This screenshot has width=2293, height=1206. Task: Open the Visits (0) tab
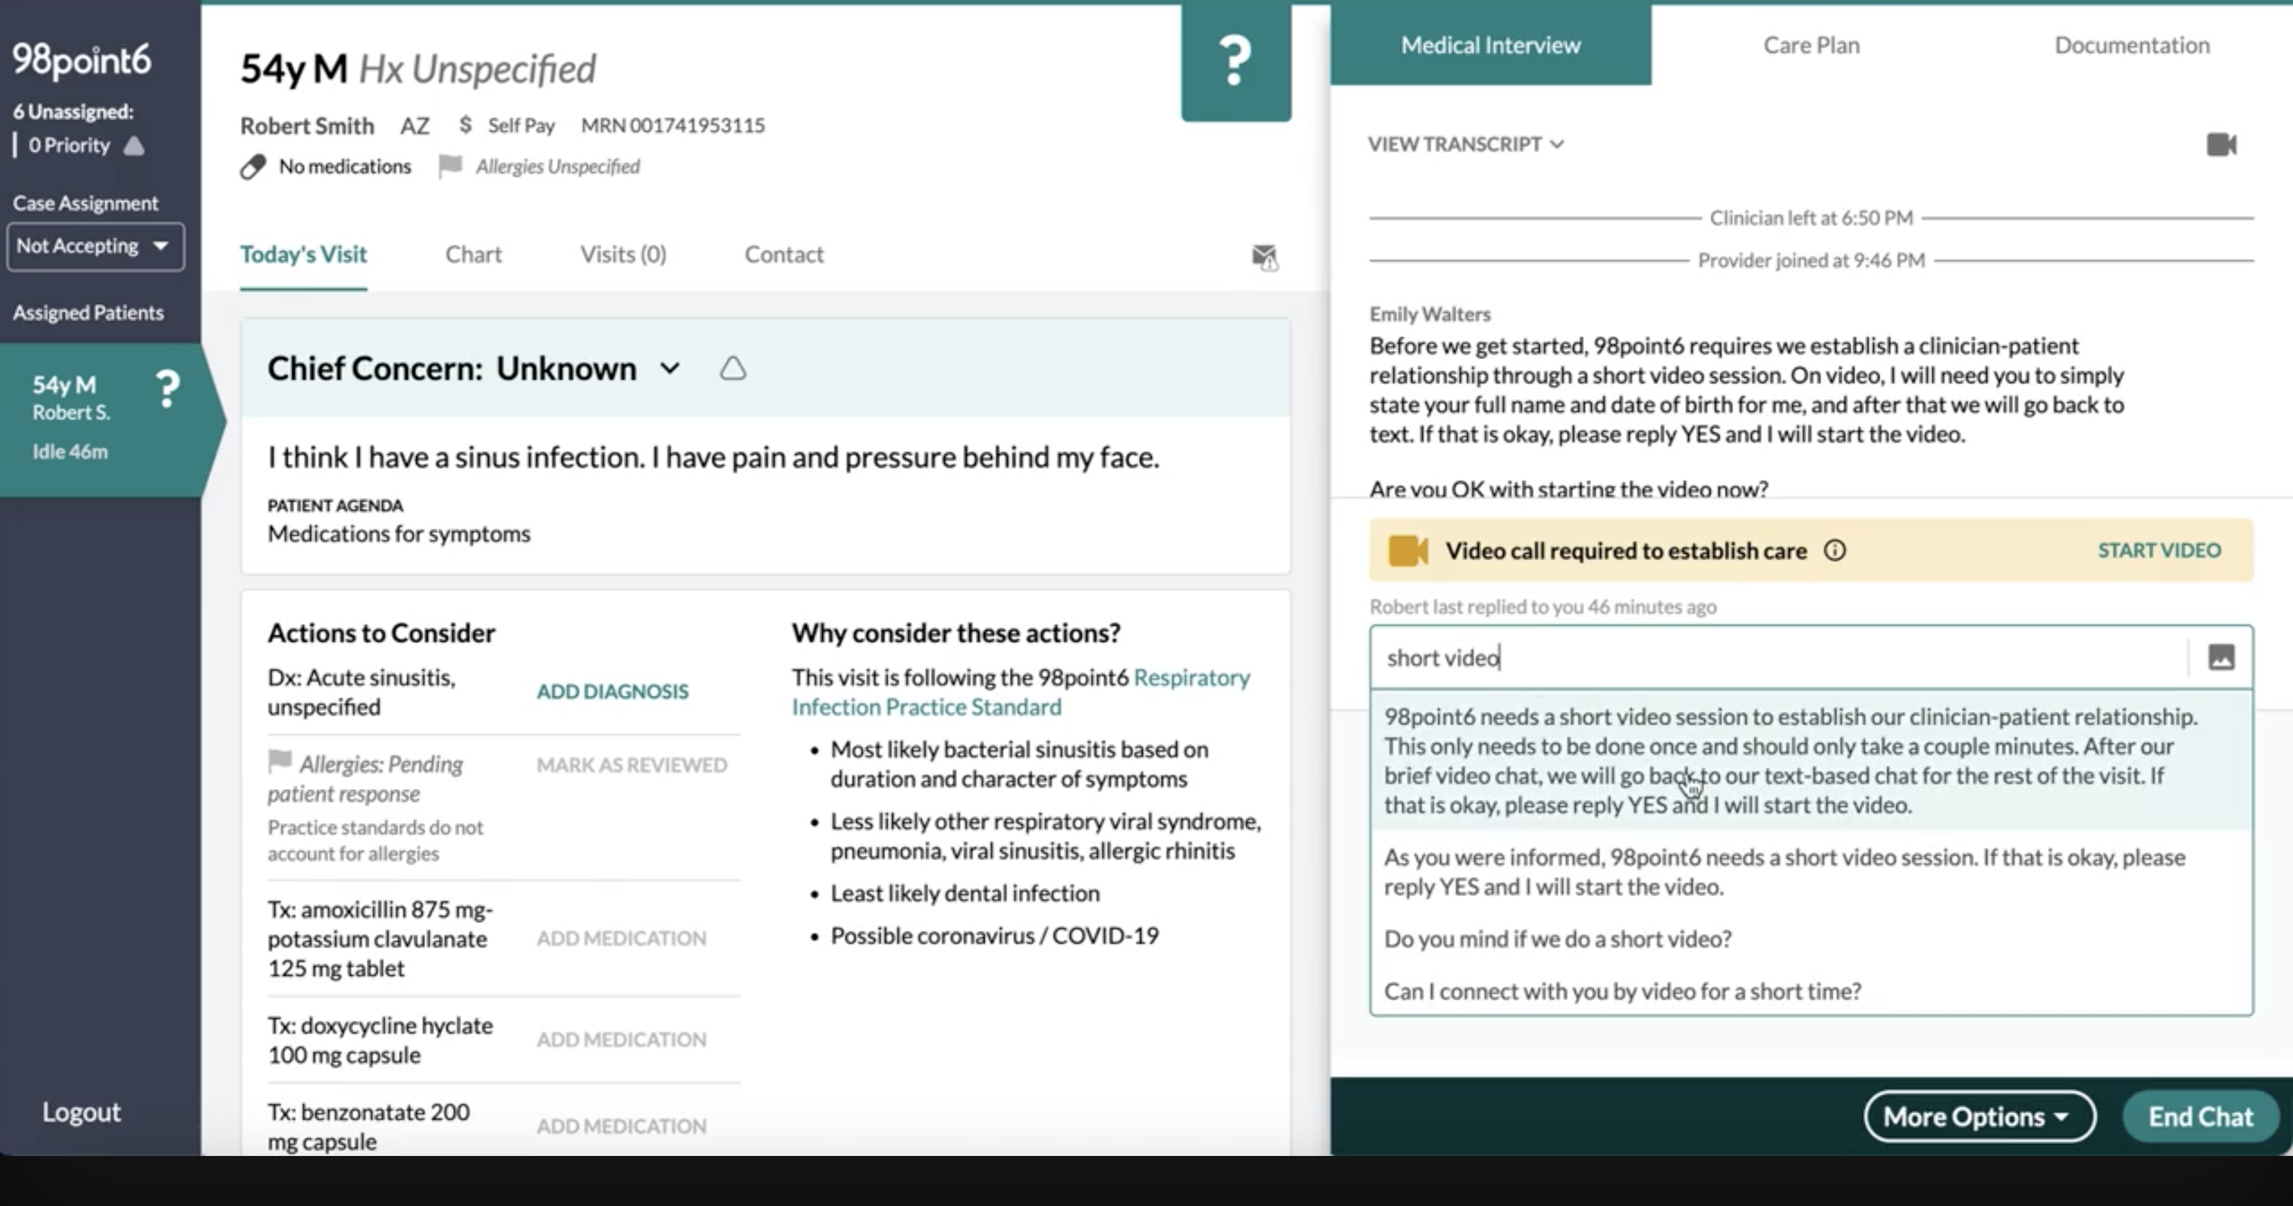623,255
